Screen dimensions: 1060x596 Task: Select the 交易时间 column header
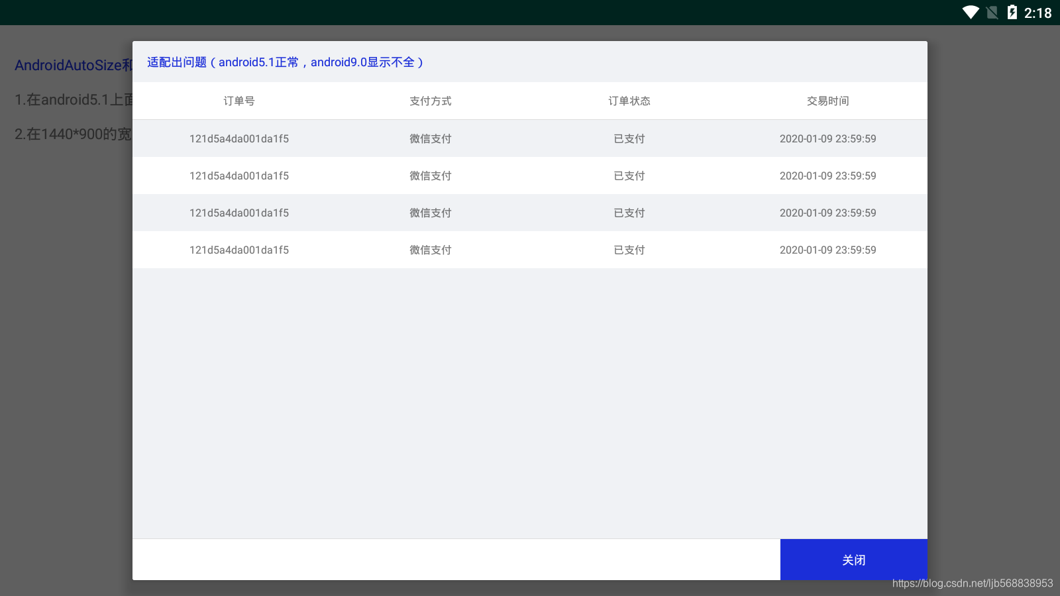tap(828, 101)
